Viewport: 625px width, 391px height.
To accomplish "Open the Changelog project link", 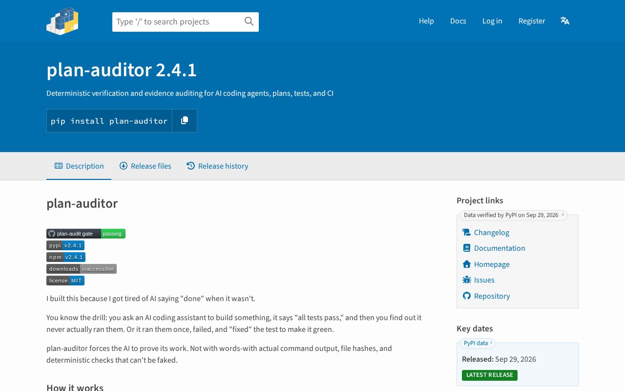I will (492, 233).
